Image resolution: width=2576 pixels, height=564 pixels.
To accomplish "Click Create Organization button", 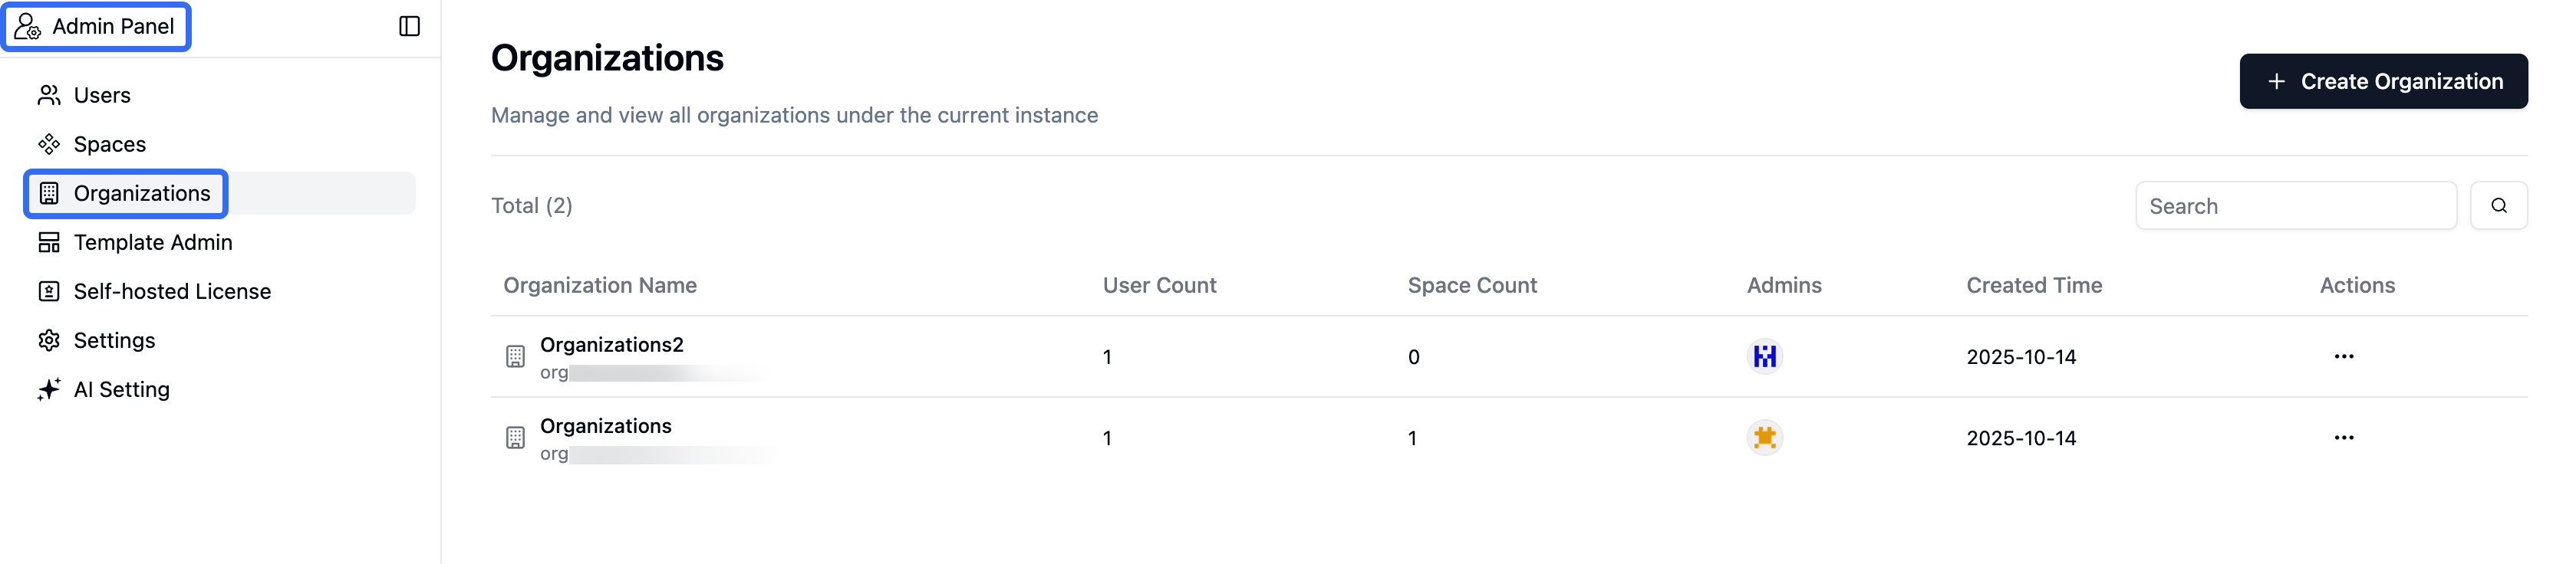I will tap(2383, 81).
